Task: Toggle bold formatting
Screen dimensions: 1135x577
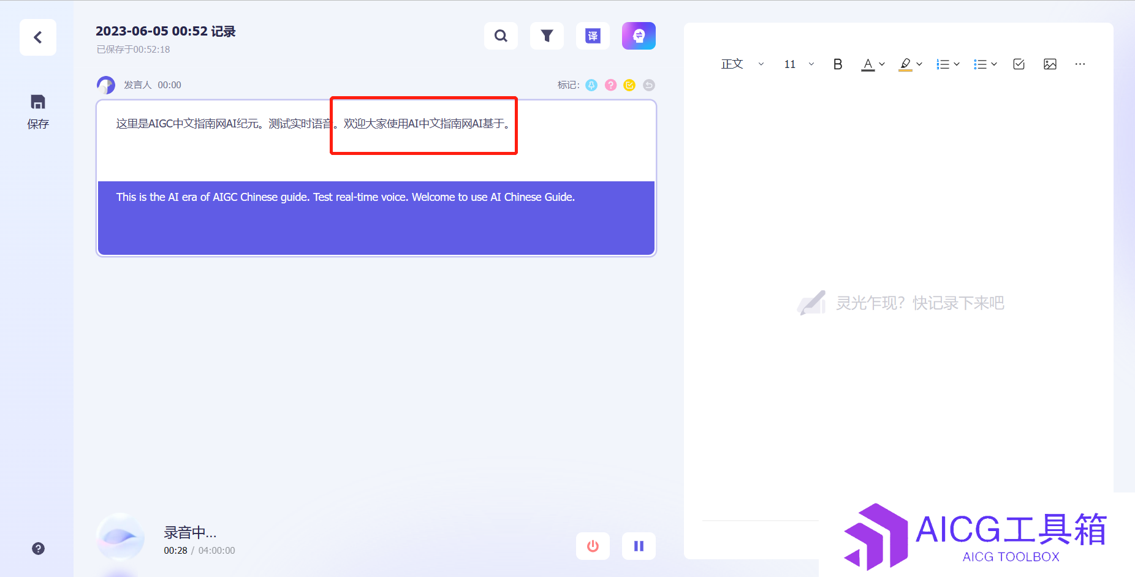Action: pyautogui.click(x=838, y=64)
